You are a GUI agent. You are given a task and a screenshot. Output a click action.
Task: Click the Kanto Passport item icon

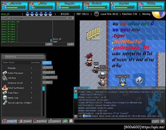[5, 73]
